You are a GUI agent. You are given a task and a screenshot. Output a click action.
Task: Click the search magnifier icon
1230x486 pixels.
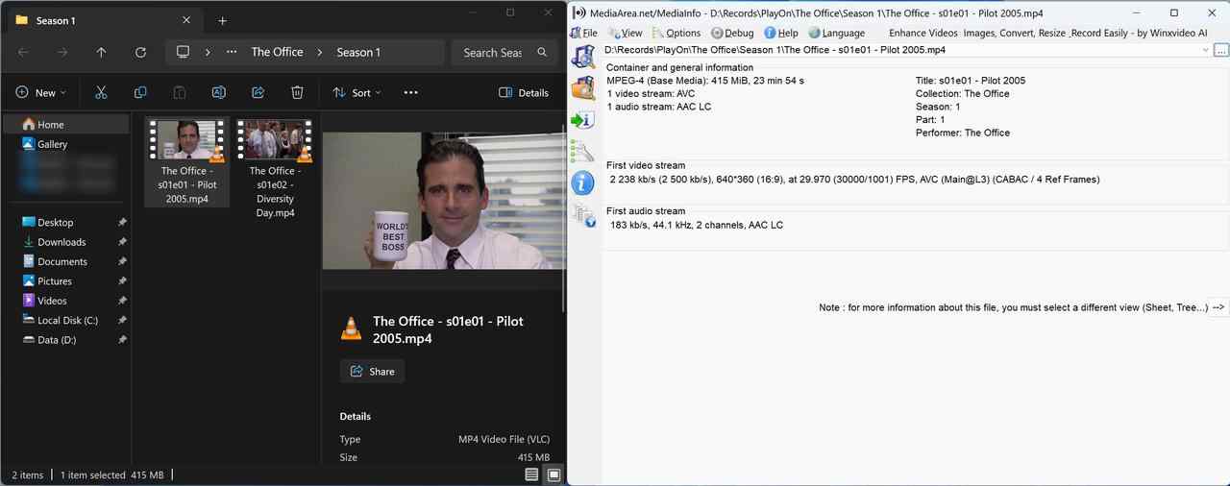[x=542, y=52]
